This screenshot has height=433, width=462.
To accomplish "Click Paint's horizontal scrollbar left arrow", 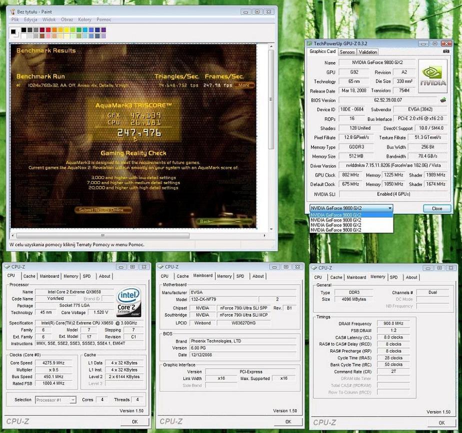I will 12,235.
